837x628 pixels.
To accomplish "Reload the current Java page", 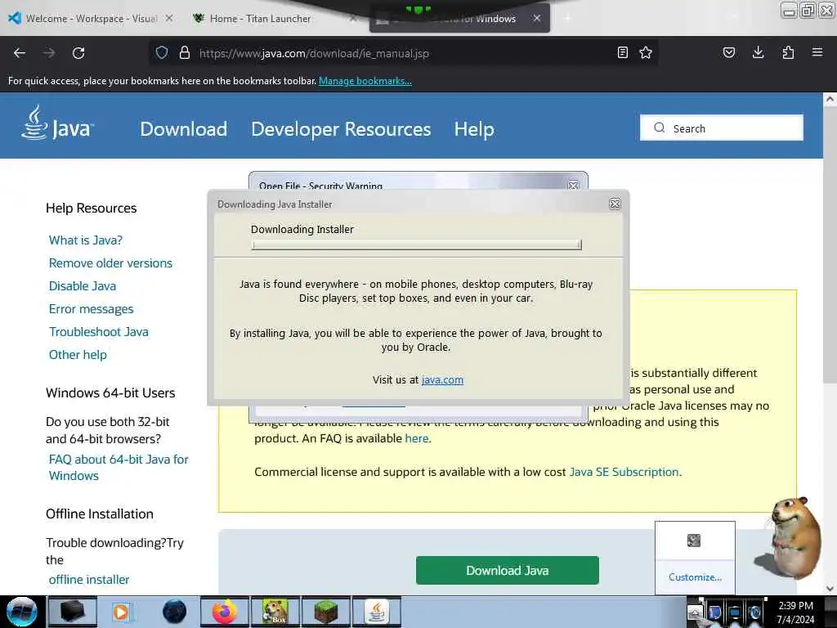I will pos(78,53).
